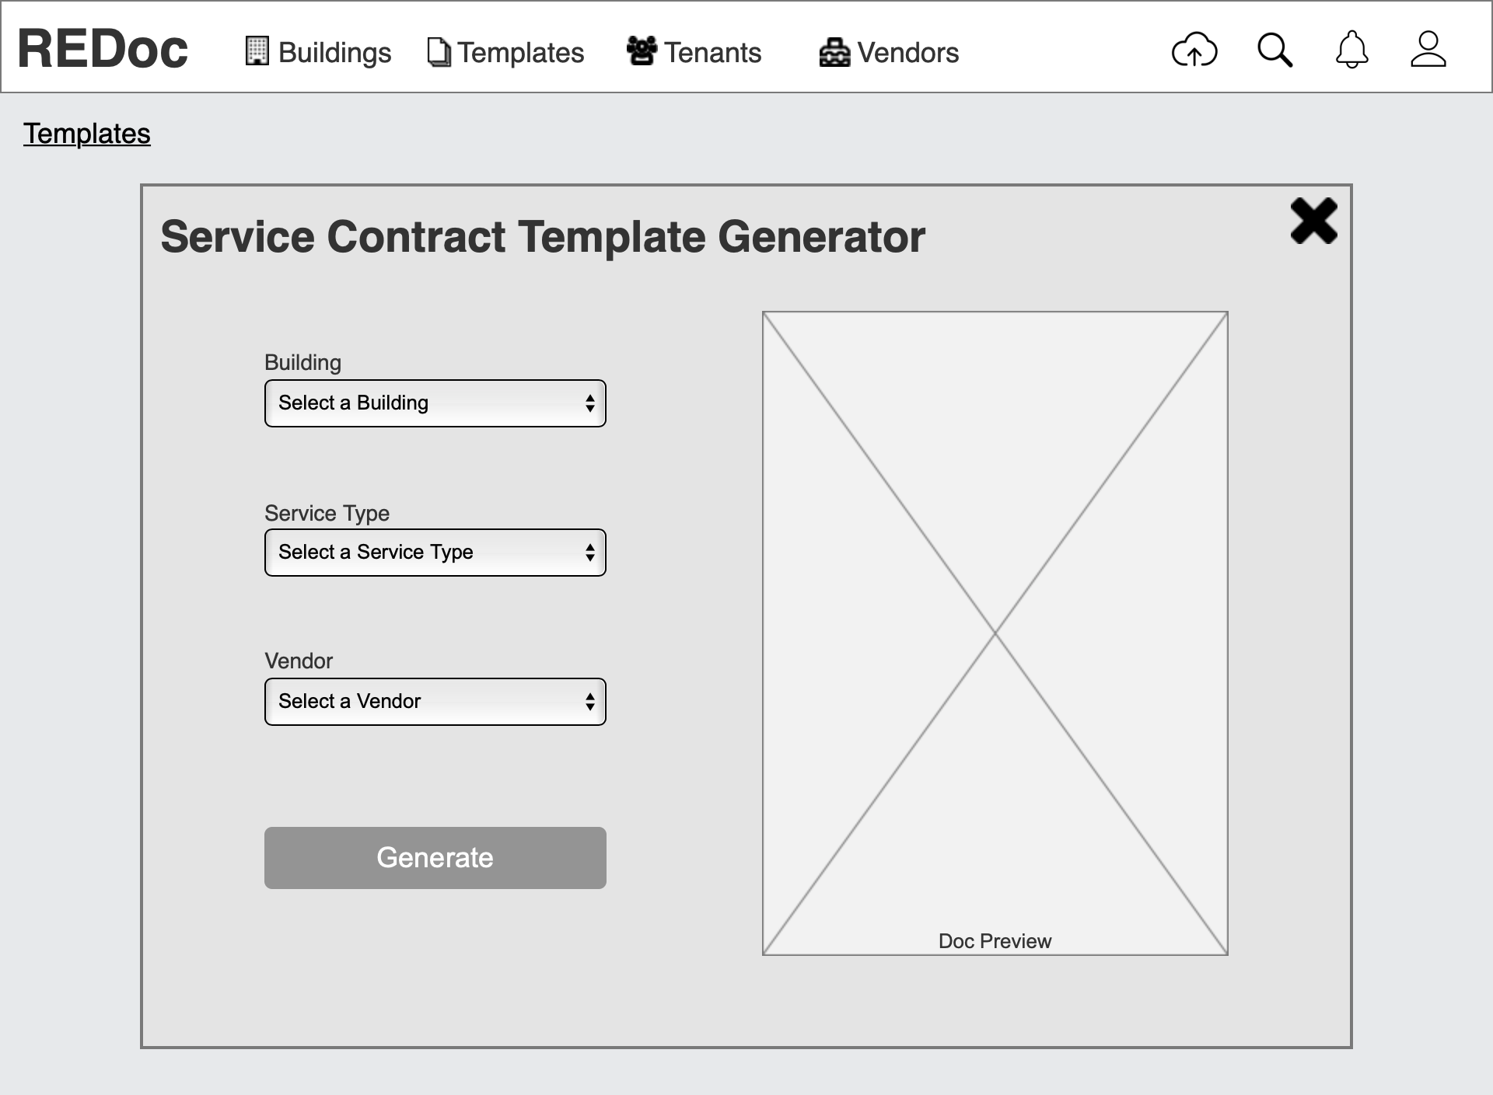Open the Select a Vendor dropdown
Screen dimensions: 1493x1095
[x=435, y=702]
